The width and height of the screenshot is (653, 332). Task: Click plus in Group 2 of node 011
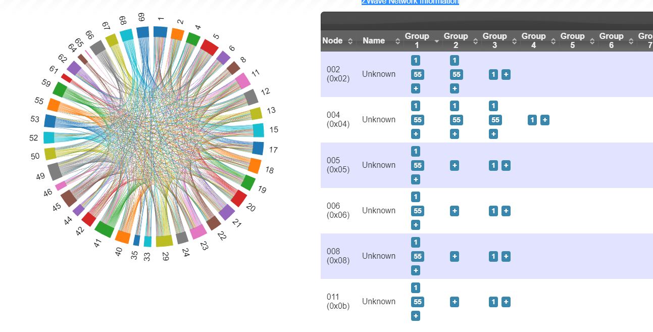click(x=455, y=302)
